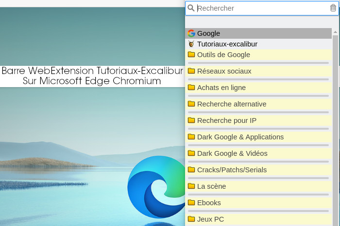Expand the La scène folder
This screenshot has height=226, width=340.
click(258, 186)
